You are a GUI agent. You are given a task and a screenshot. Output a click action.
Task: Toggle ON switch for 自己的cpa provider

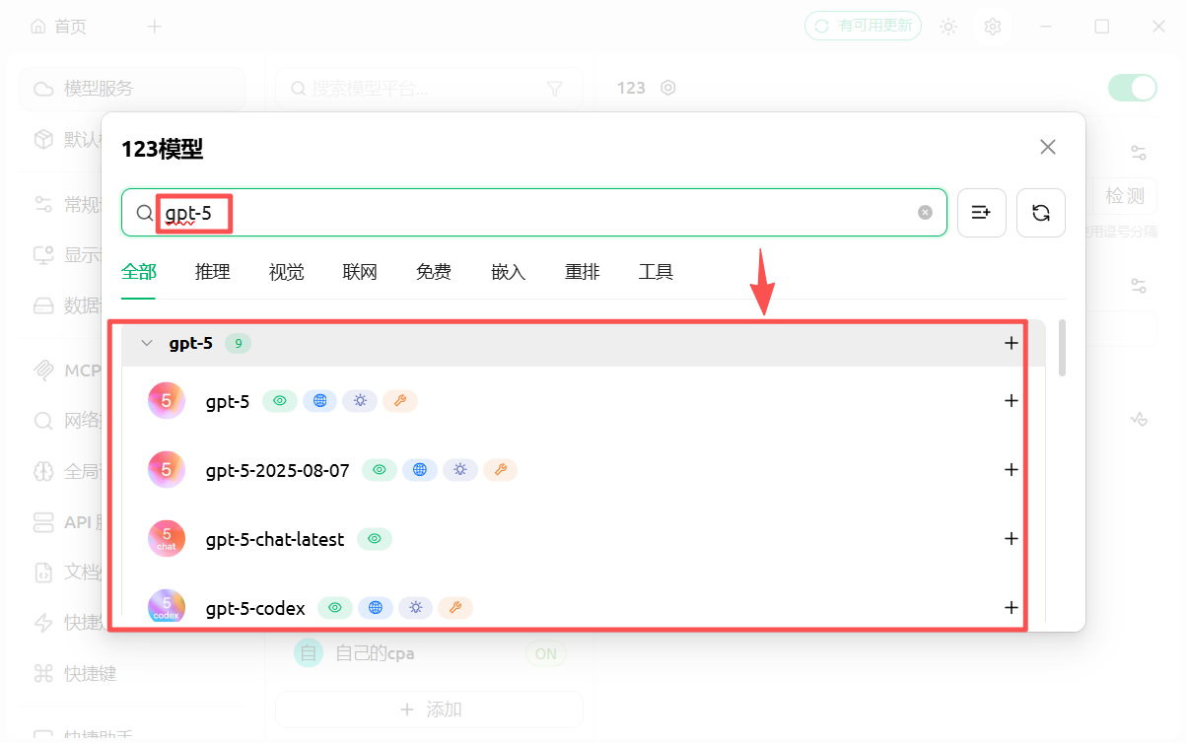(x=545, y=653)
